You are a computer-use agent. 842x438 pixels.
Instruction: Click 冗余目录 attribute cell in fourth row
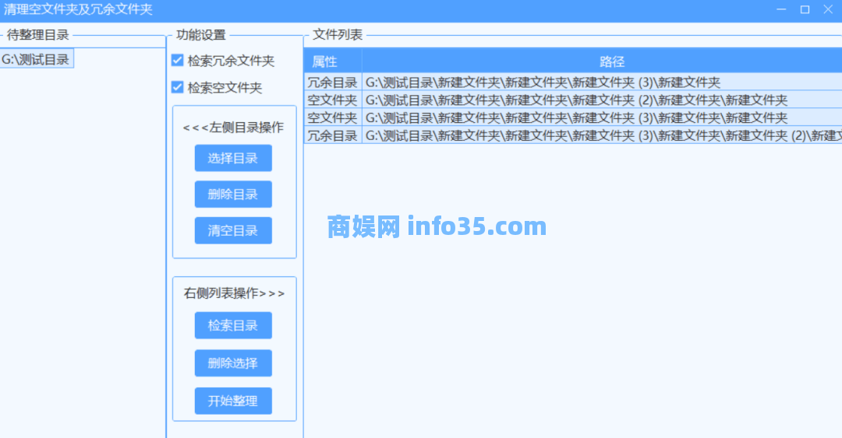(x=332, y=136)
